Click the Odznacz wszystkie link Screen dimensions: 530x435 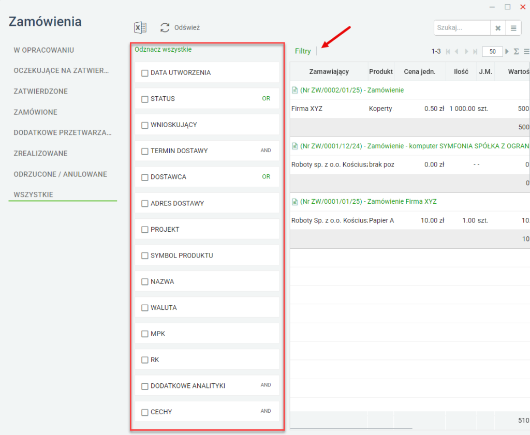(163, 49)
